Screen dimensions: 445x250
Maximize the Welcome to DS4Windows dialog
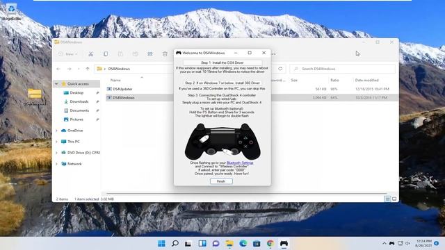coord(250,53)
